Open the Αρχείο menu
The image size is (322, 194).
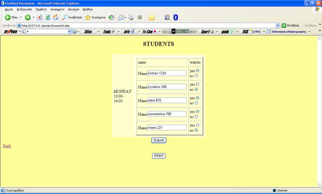click(x=9, y=9)
